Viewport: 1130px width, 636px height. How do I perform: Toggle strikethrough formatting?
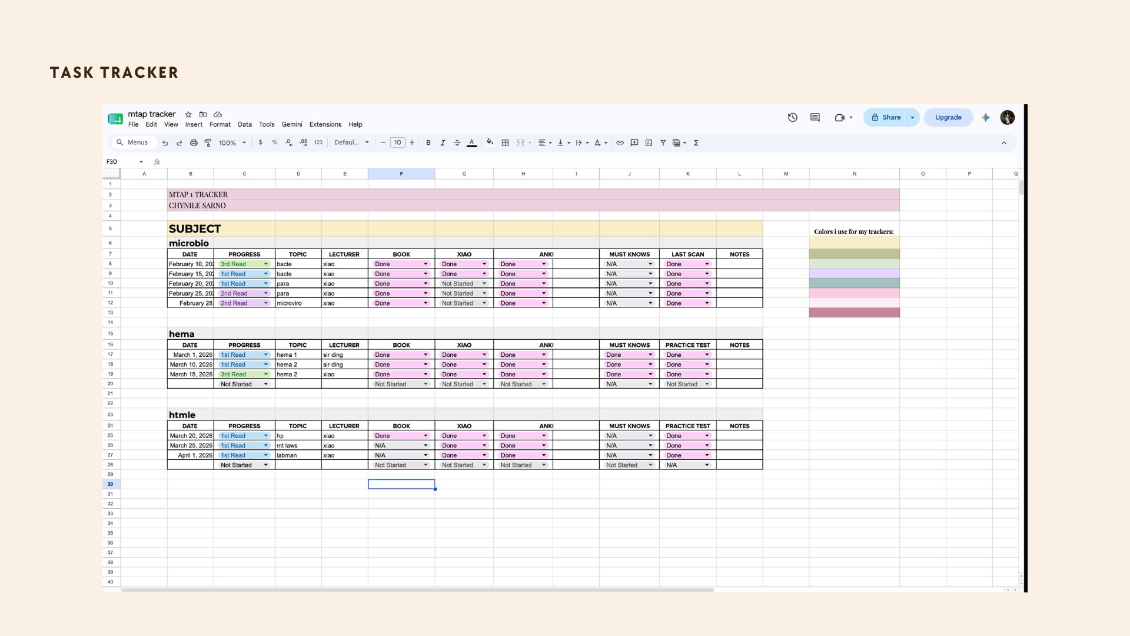tap(457, 143)
